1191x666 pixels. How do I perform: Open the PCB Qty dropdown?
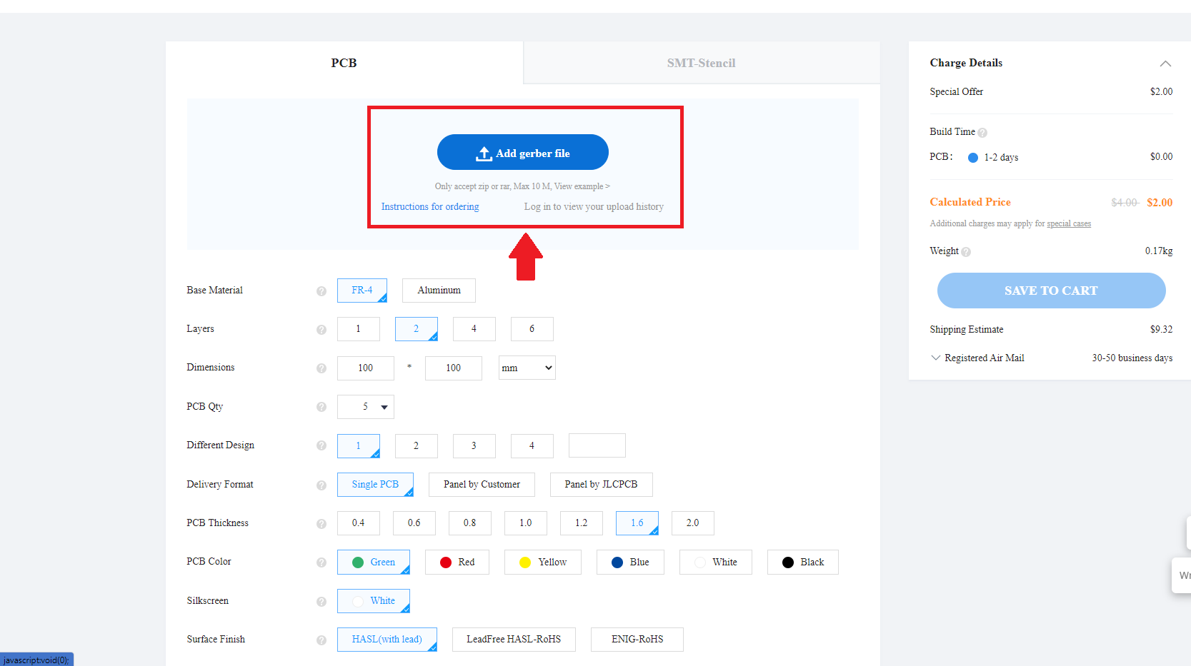366,407
